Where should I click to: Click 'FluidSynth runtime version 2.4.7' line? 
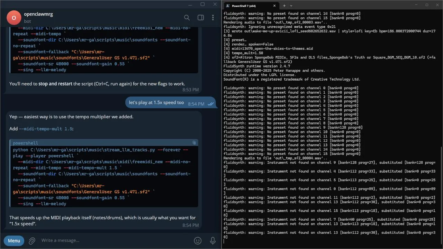[x=257, y=66]
